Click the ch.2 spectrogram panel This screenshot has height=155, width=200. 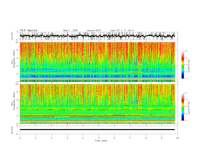[97, 104]
